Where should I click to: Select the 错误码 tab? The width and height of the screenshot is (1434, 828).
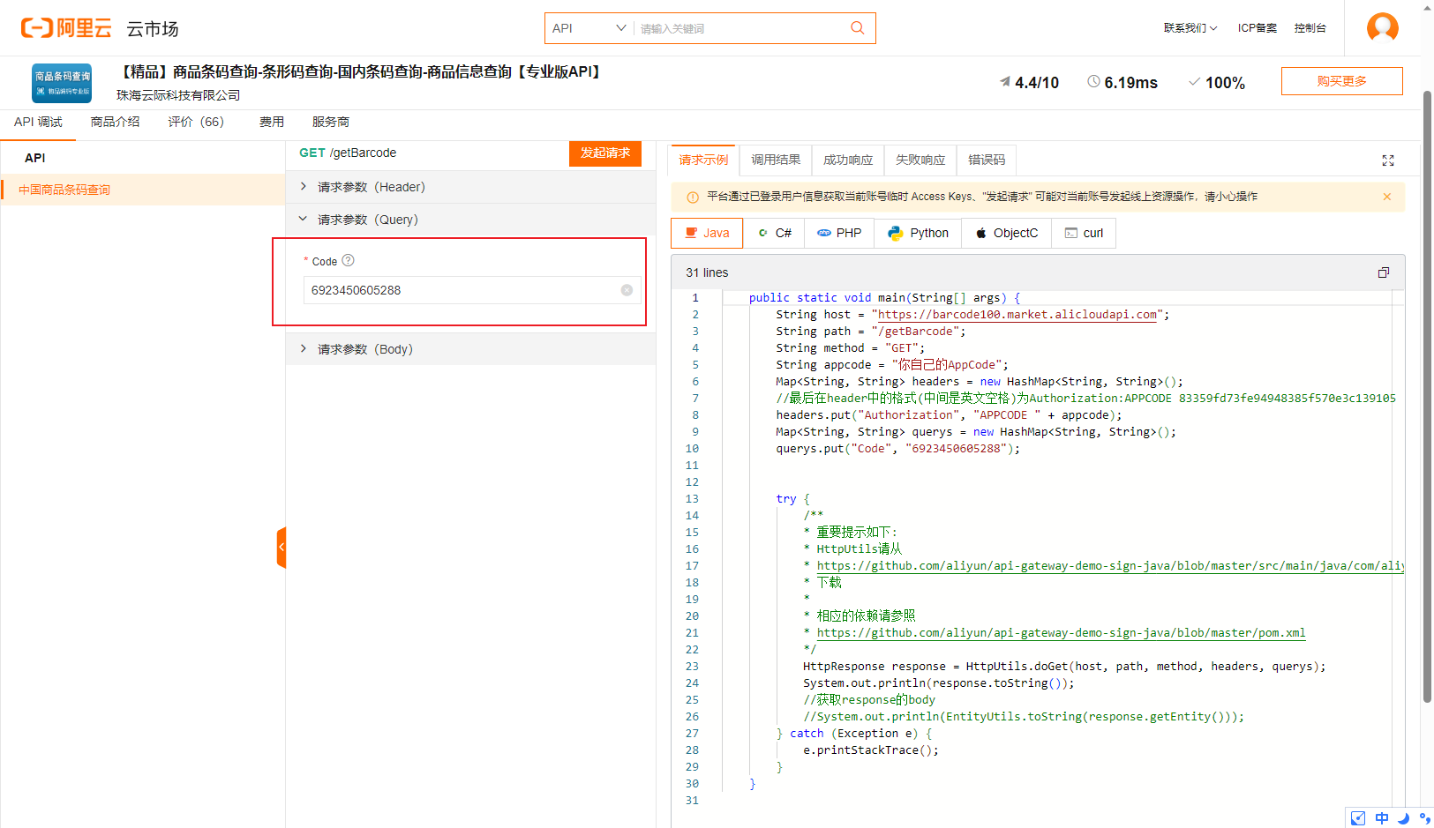click(987, 160)
